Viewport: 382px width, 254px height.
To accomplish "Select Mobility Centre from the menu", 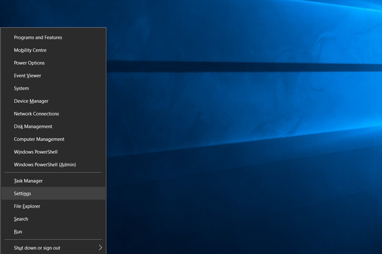I will click(54, 50).
